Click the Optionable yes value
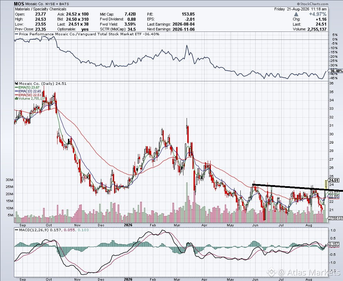This screenshot has height=281, width=343. tap(85, 29)
